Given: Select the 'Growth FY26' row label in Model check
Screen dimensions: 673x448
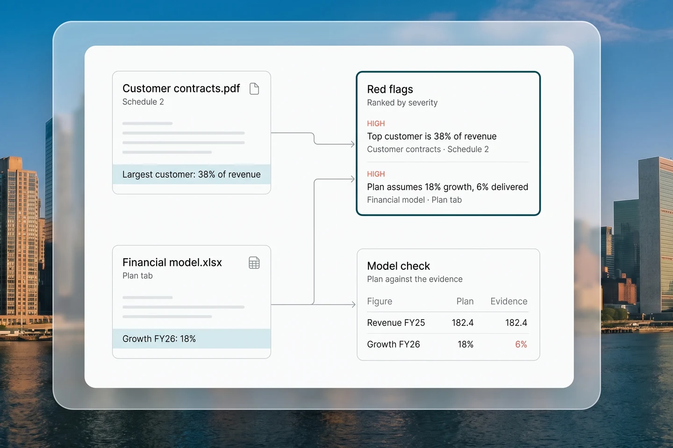Looking at the screenshot, I should pos(394,344).
